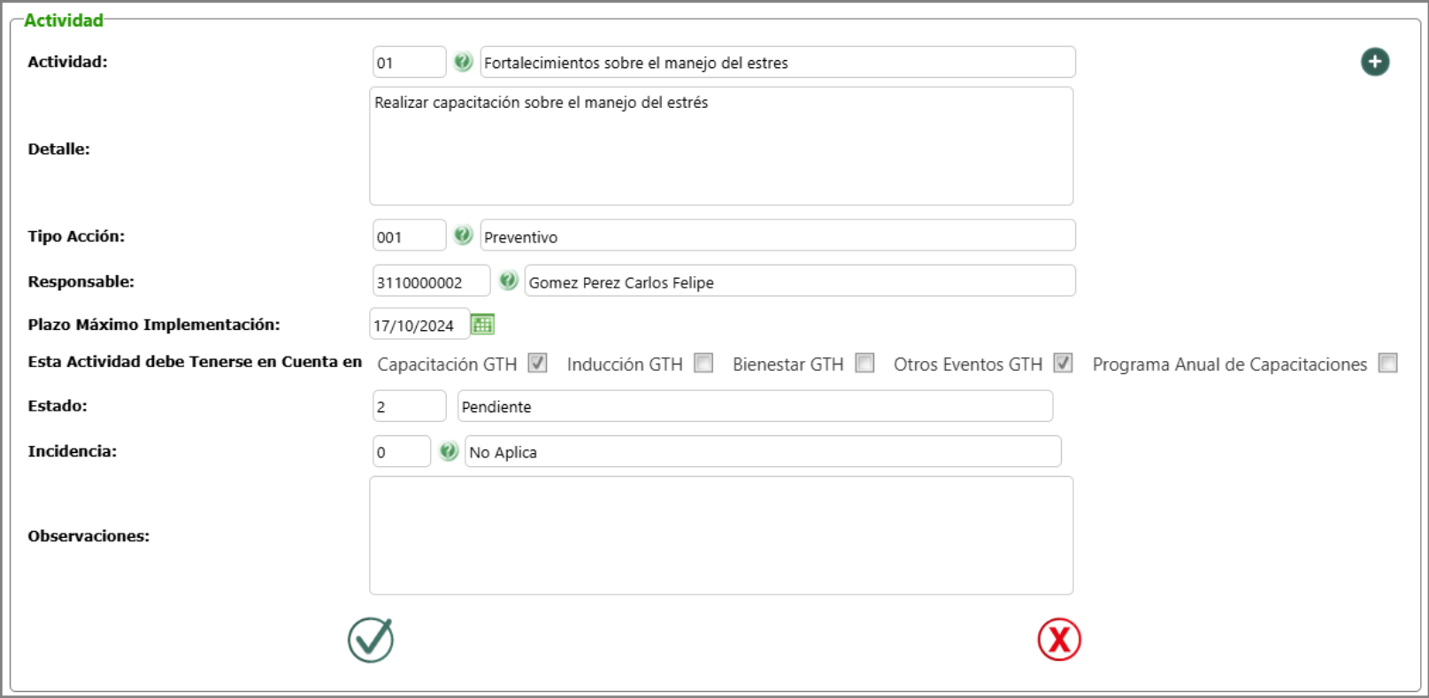Image resolution: width=1429 pixels, height=698 pixels.
Task: Open lookup help icon beside Incidencia code
Action: click(449, 451)
